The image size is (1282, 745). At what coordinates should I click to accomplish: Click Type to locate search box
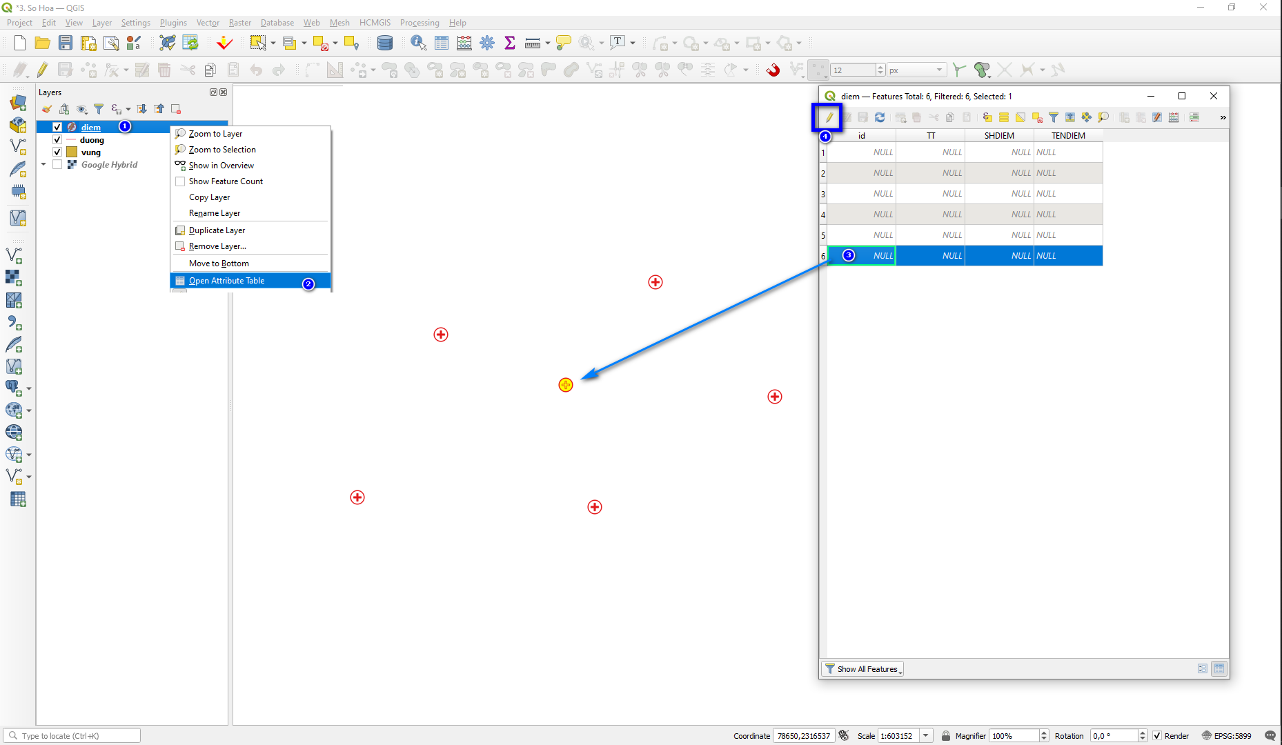(72, 736)
